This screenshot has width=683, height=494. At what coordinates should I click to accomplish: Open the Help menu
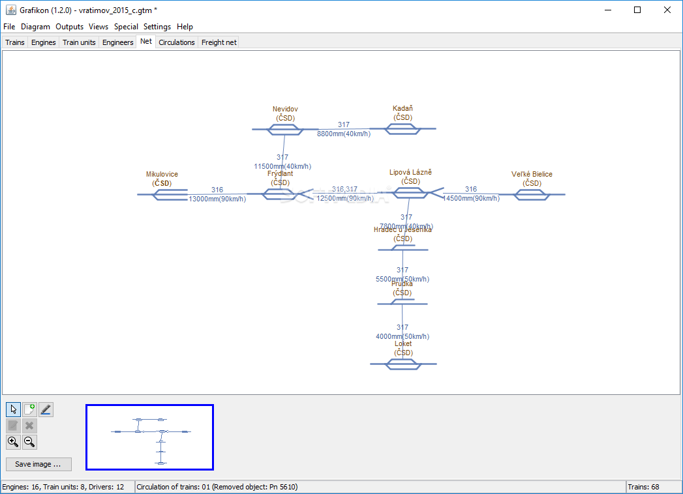coord(185,27)
